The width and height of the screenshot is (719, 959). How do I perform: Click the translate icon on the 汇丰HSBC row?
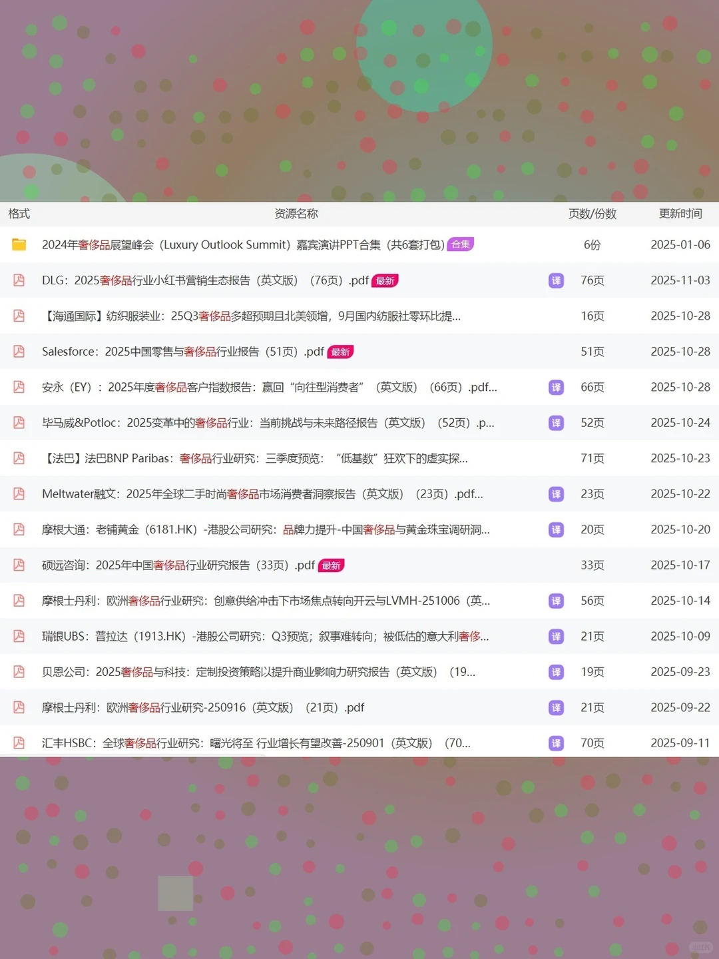click(x=556, y=743)
